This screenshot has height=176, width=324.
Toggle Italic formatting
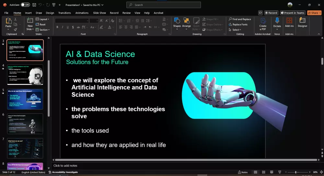[63, 27]
